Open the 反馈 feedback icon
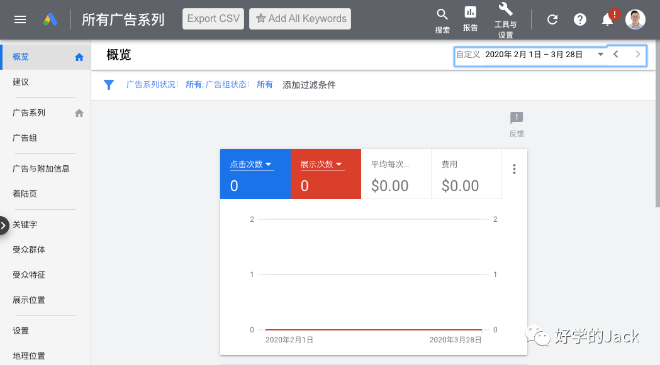 [516, 118]
